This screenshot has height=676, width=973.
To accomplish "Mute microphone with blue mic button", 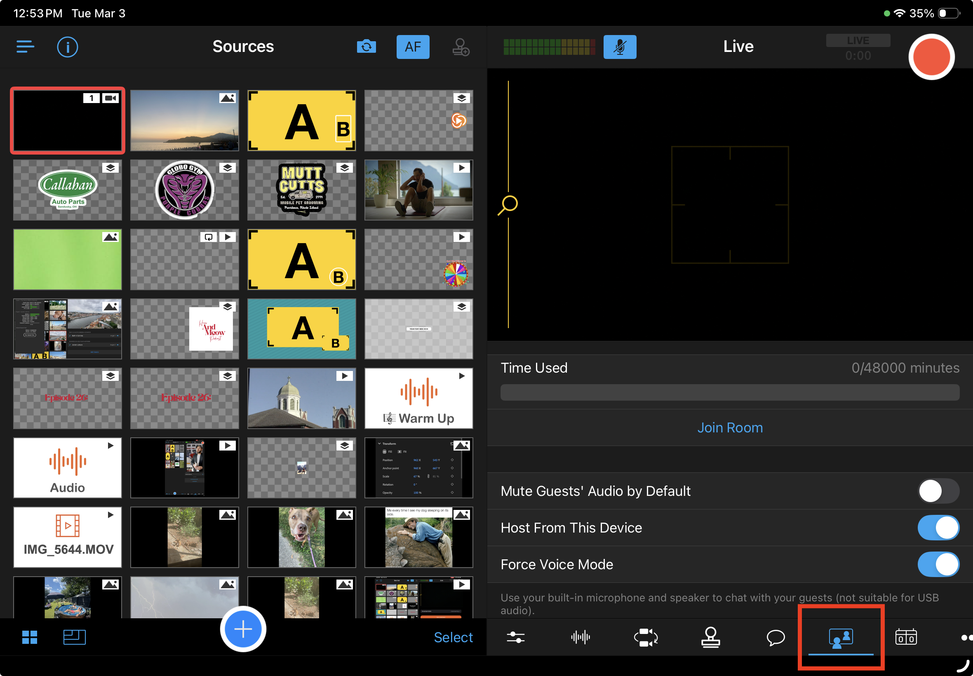I will [619, 47].
